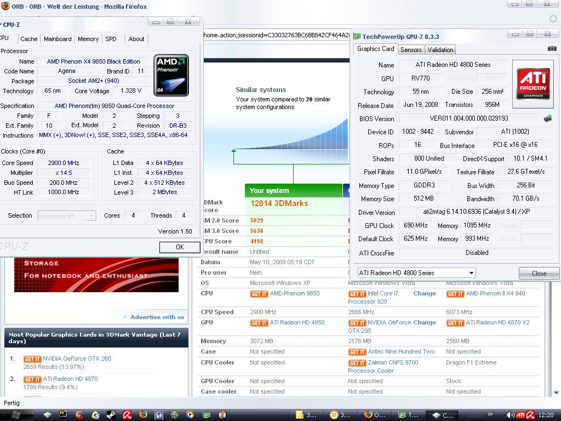Click GET IT badge beside ATI Radeon HD 4850
561x421 pixels.
point(259,323)
